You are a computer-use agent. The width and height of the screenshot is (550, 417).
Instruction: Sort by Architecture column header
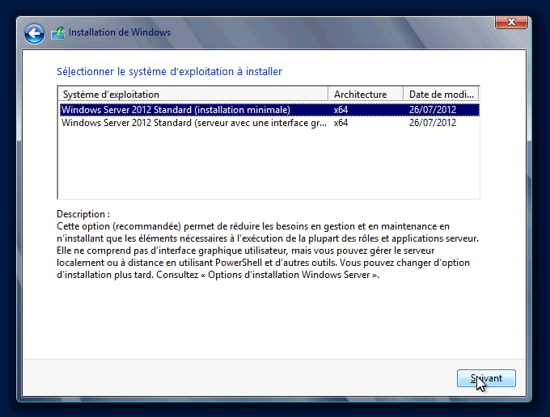[366, 95]
